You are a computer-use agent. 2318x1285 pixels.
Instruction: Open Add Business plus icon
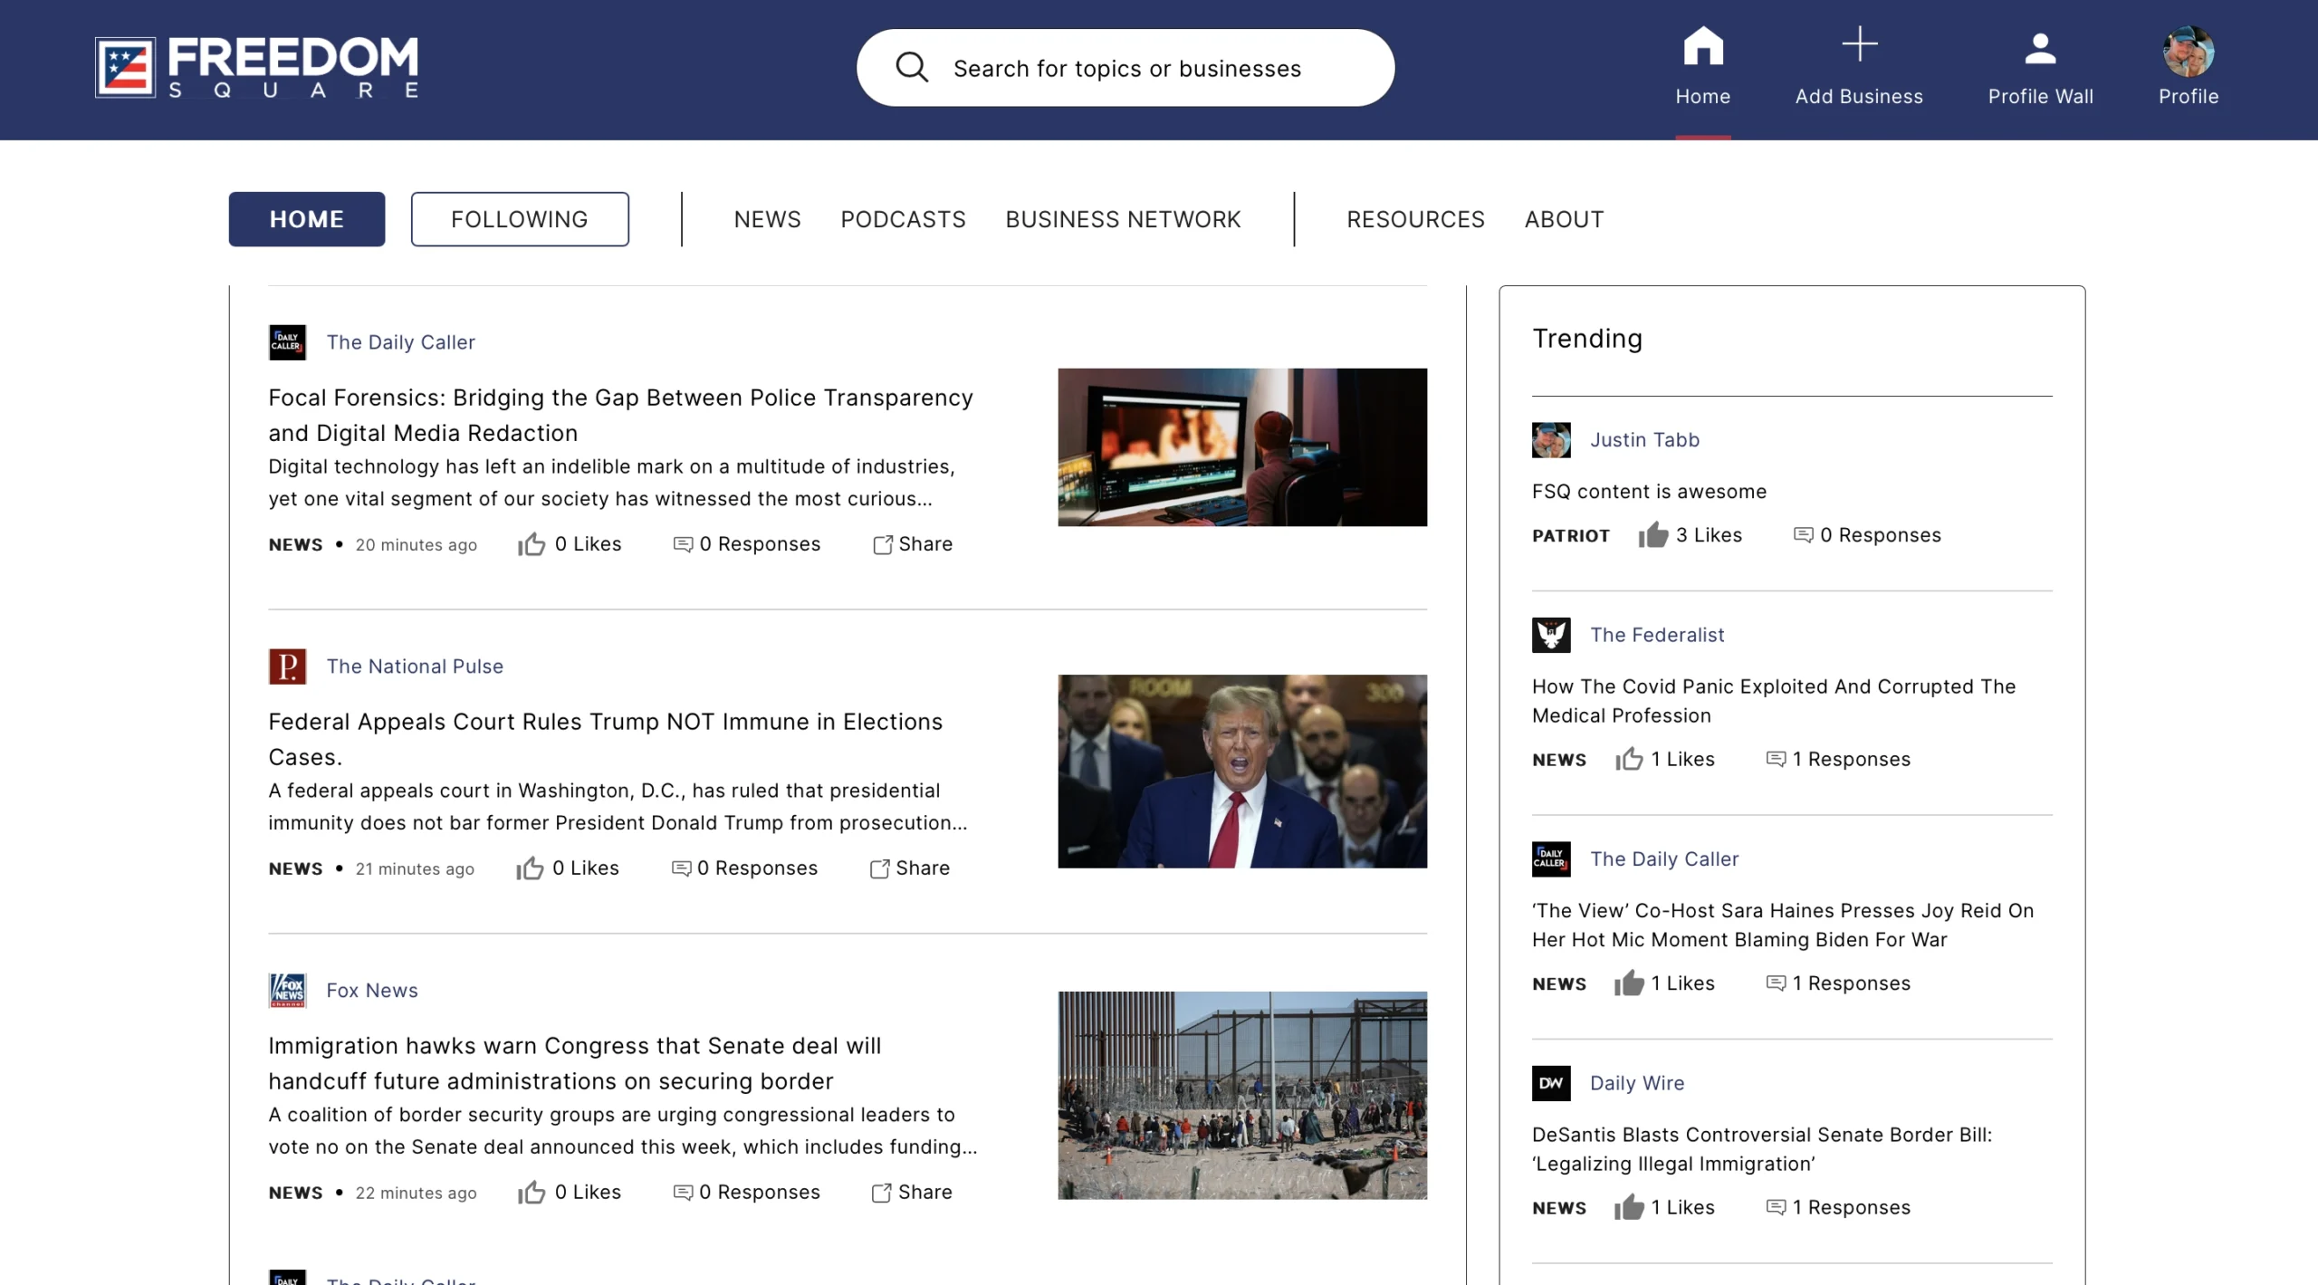1859,44
